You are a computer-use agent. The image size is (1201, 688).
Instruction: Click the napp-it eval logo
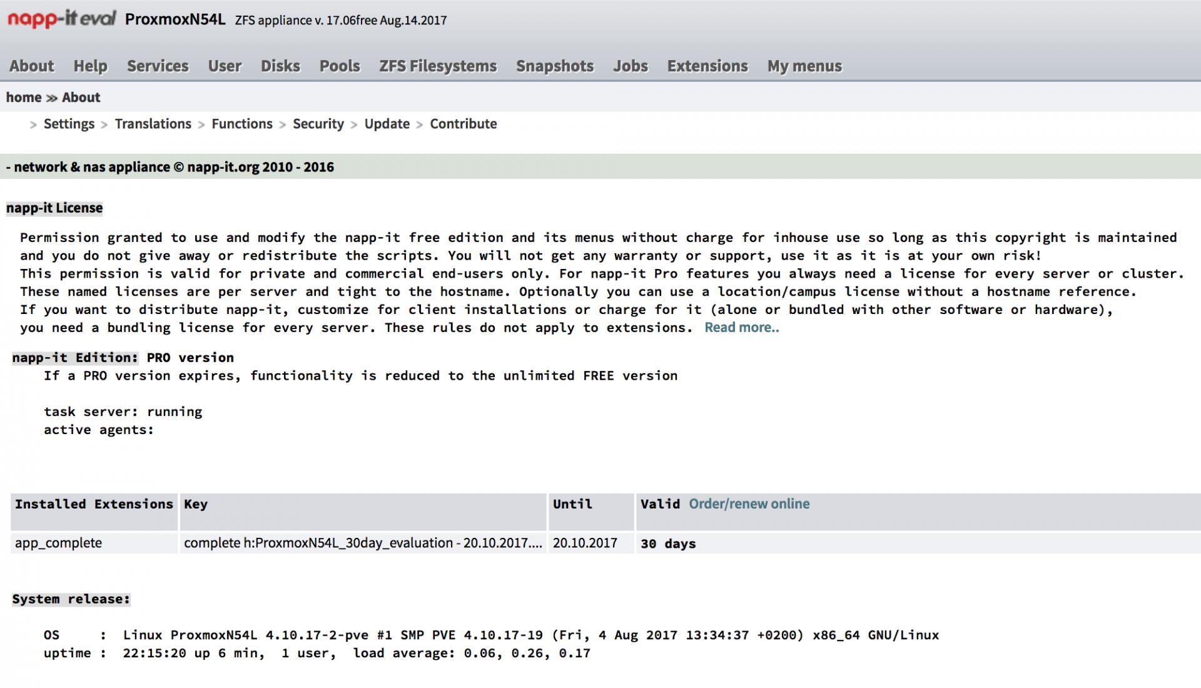point(61,18)
